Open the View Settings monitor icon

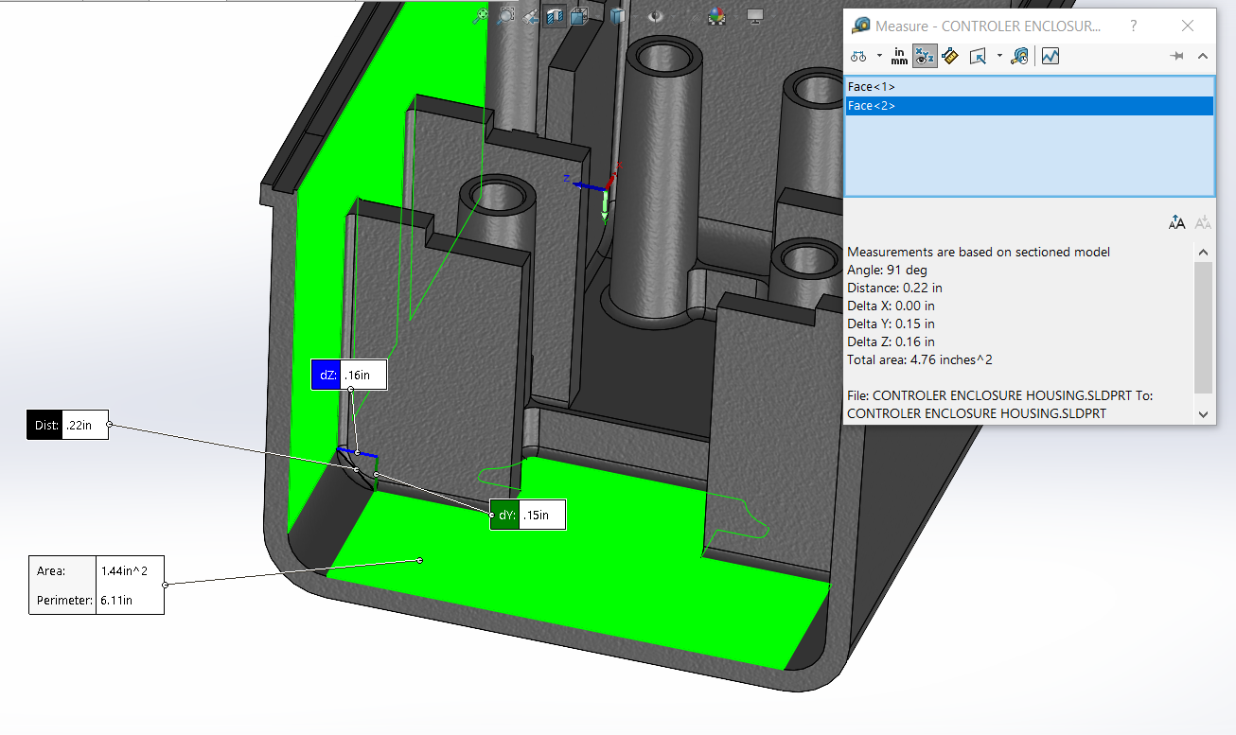755,16
